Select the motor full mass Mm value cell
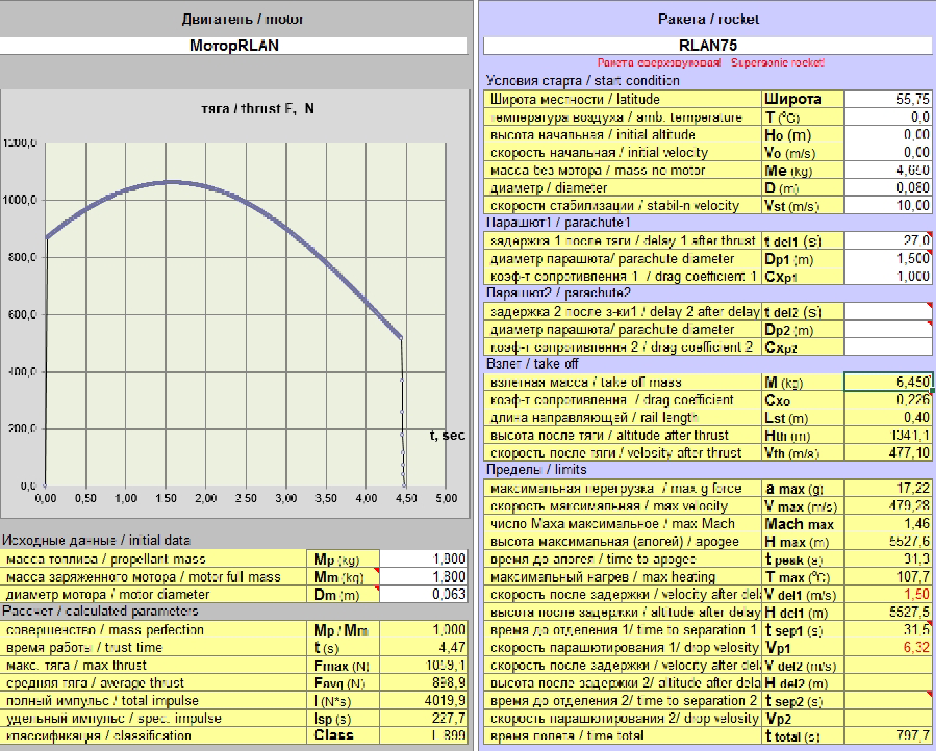This screenshot has height=751, width=936. click(x=423, y=576)
